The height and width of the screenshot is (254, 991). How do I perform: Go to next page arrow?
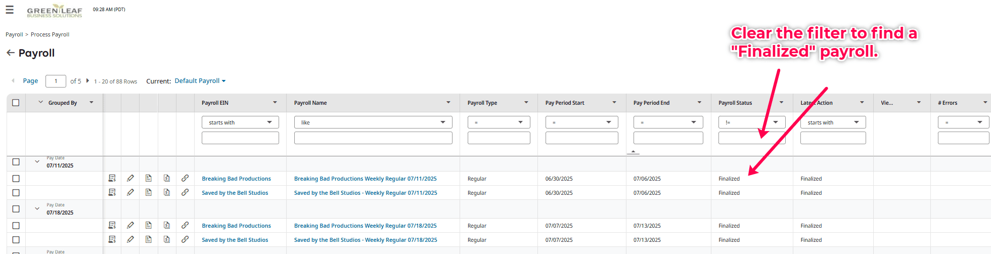tap(87, 80)
